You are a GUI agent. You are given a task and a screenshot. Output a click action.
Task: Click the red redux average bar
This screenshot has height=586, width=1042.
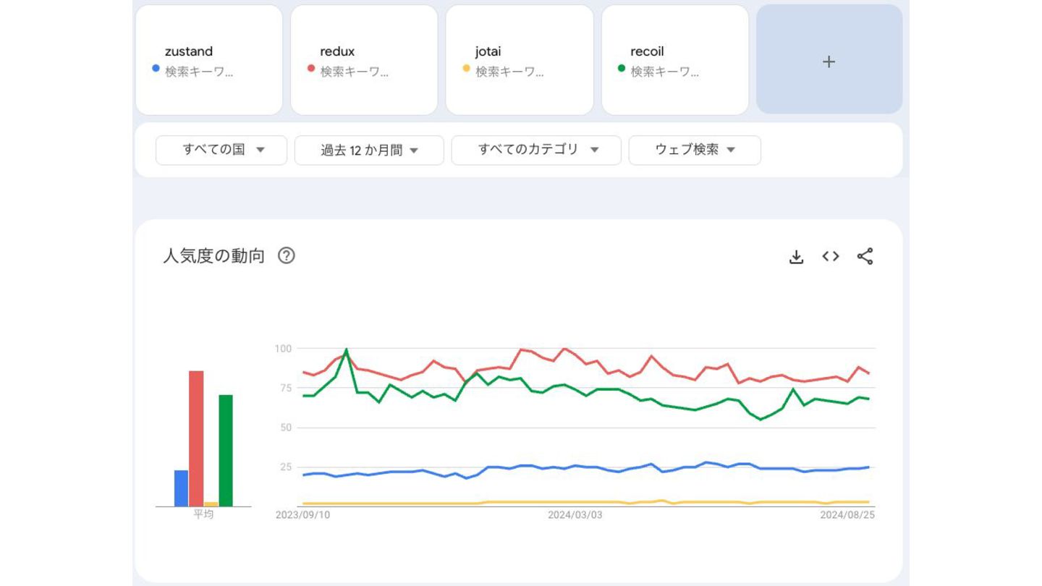click(x=196, y=438)
